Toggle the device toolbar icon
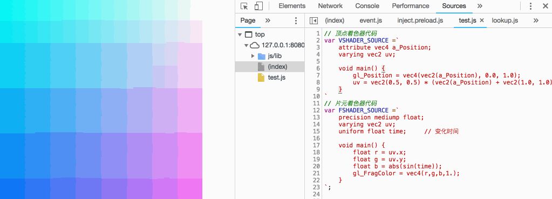 point(259,6)
